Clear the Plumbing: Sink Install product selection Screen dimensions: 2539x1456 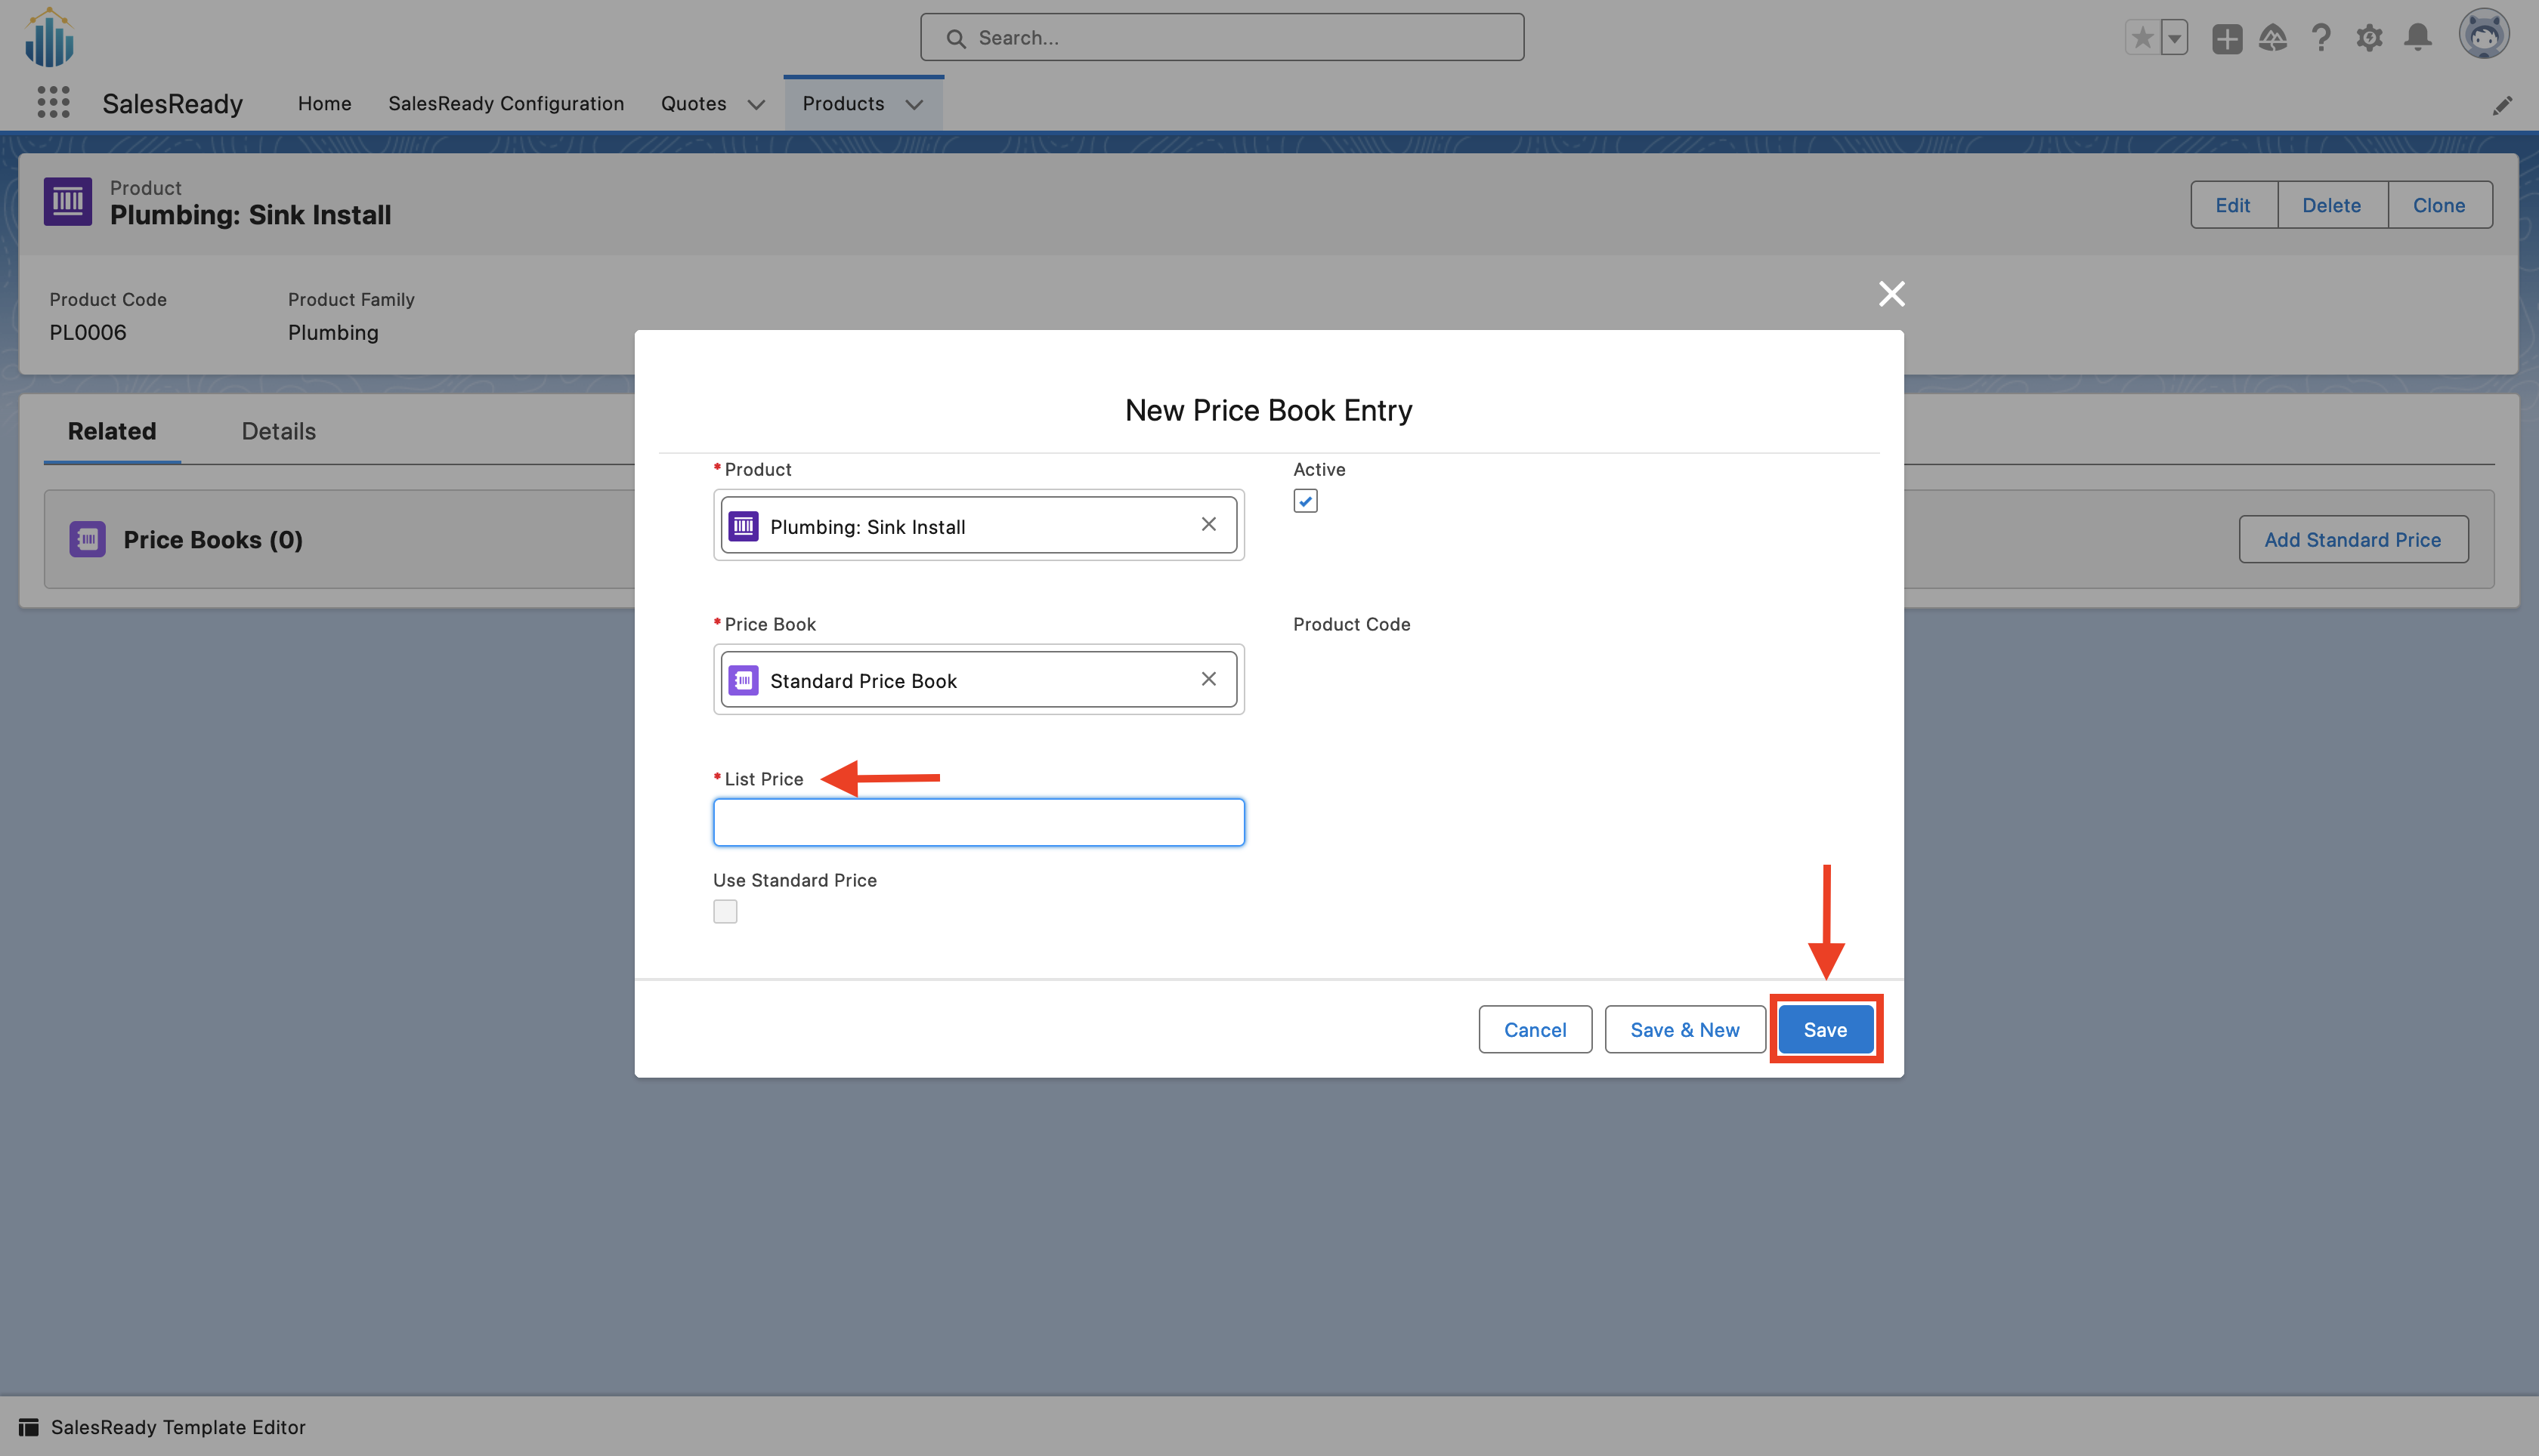coord(1208,525)
